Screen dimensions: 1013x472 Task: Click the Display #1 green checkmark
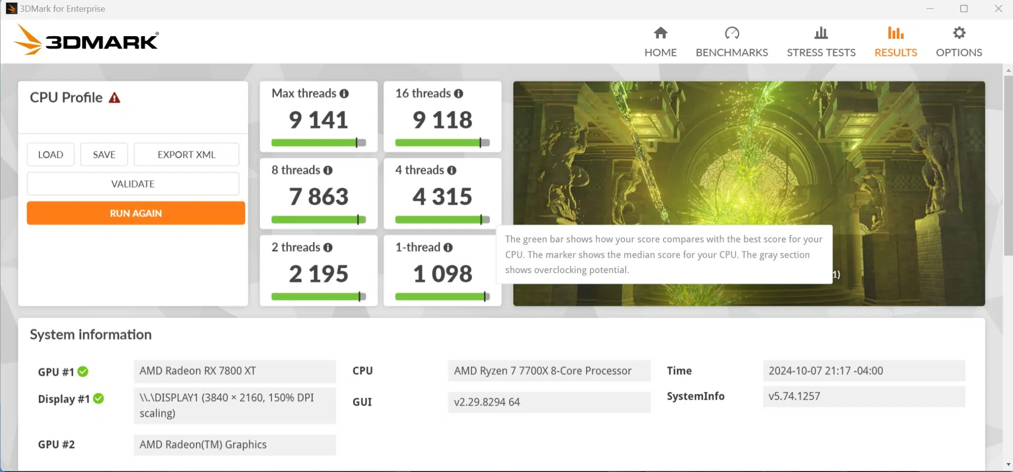[x=98, y=398]
